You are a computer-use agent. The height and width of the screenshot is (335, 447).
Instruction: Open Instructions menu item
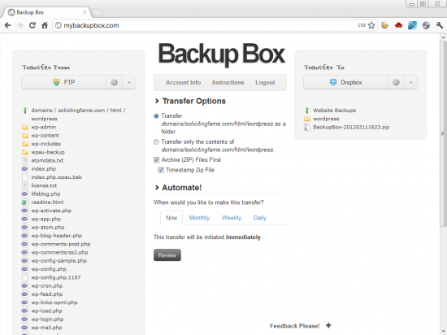(x=228, y=82)
